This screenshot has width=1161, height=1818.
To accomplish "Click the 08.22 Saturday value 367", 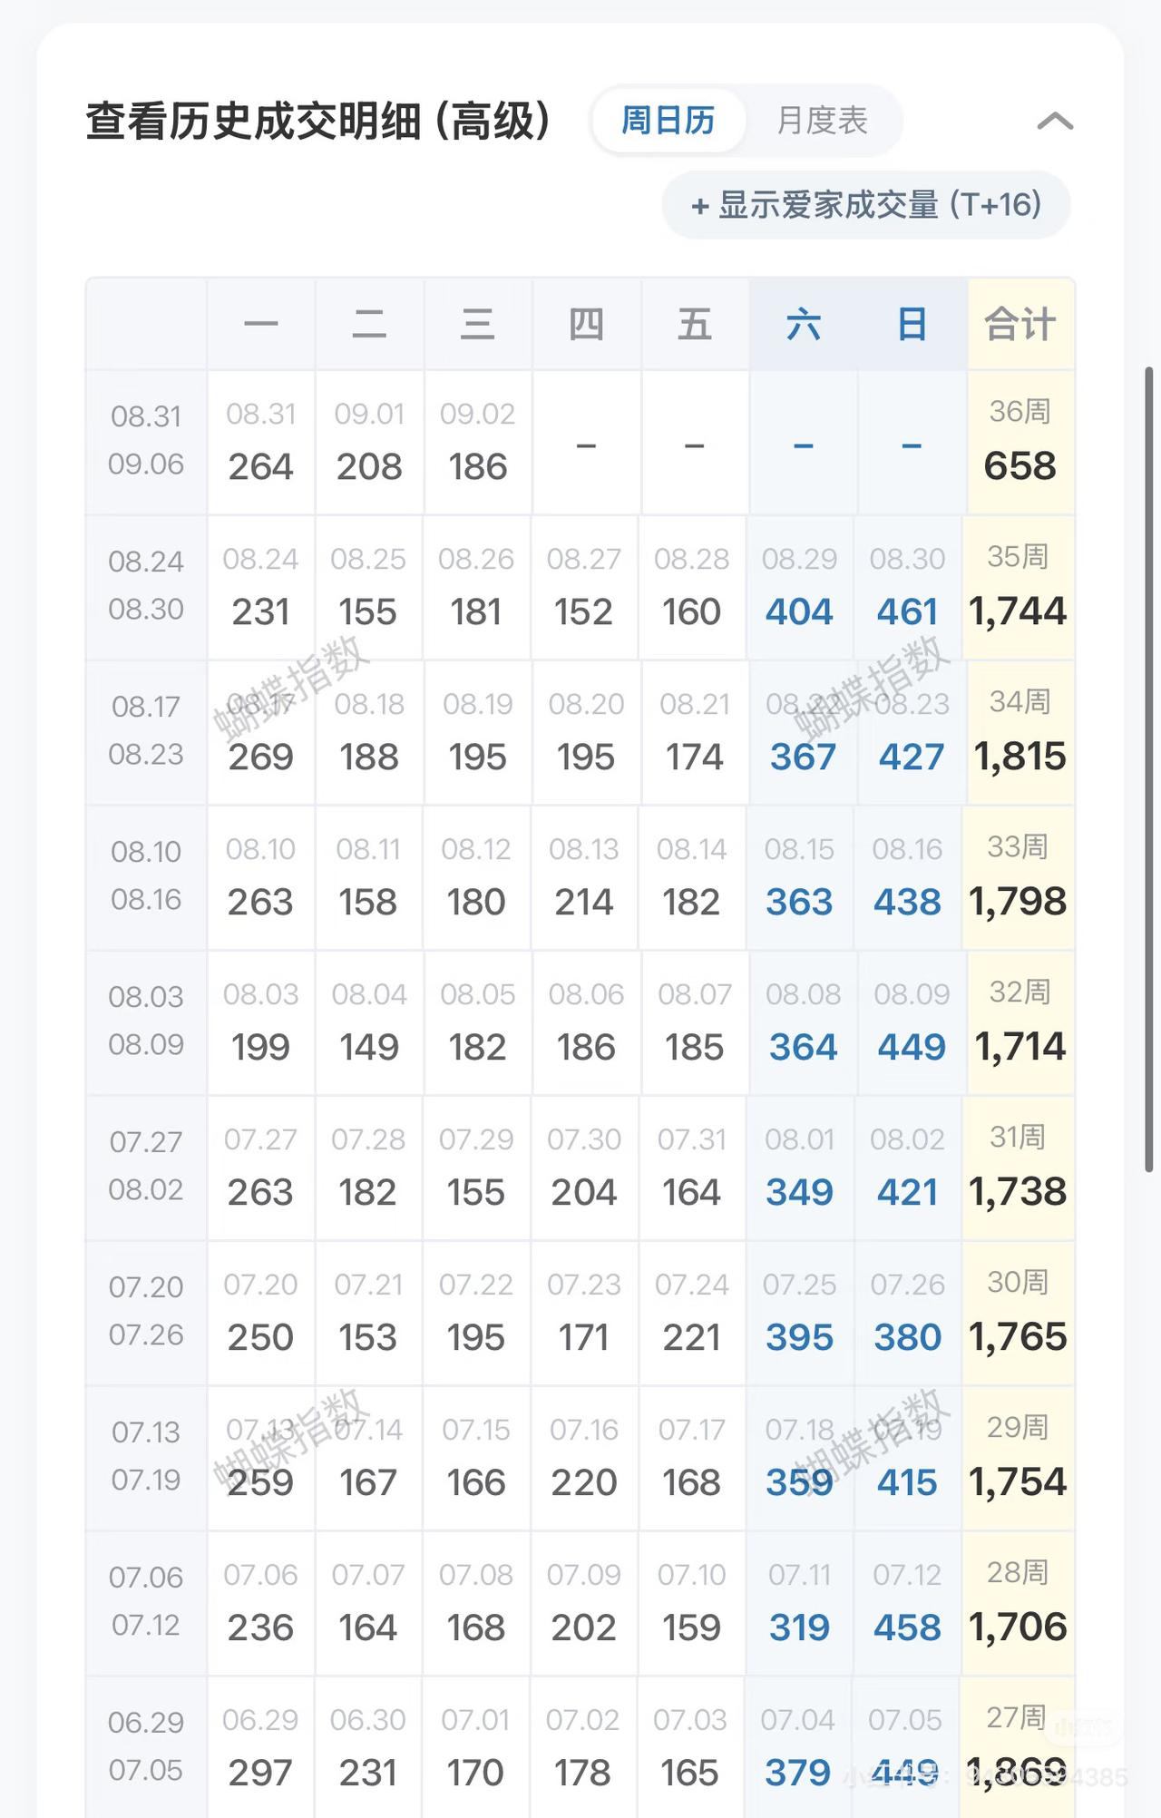I will click(803, 732).
